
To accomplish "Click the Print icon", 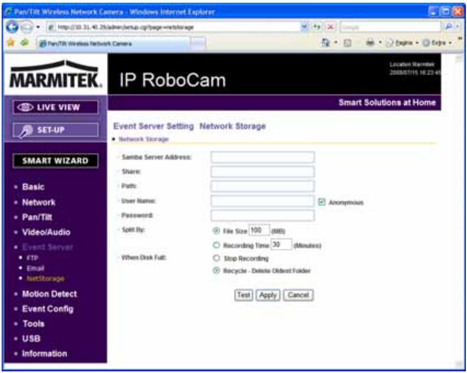I will point(370,43).
